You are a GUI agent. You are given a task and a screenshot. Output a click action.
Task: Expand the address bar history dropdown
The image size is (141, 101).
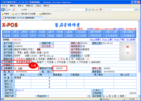pos(86,10)
